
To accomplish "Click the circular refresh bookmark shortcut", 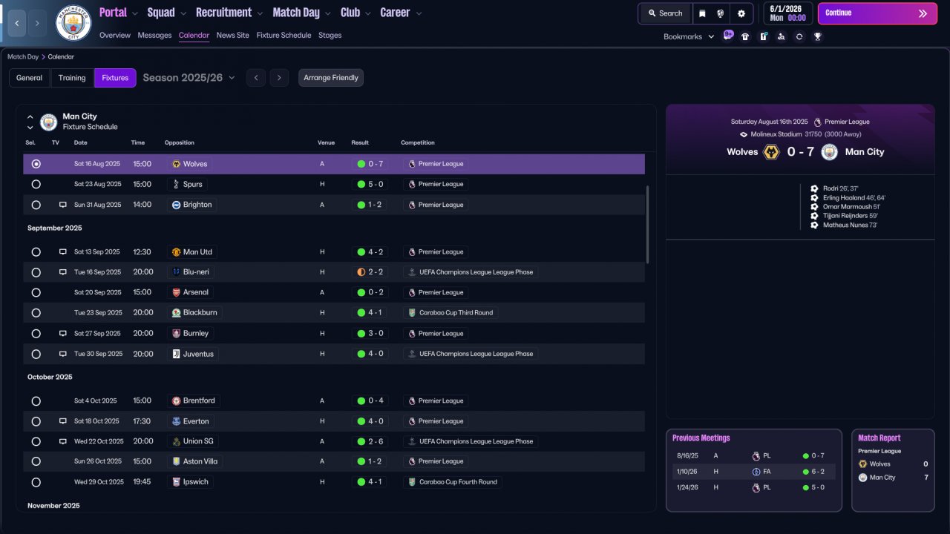I will point(799,36).
